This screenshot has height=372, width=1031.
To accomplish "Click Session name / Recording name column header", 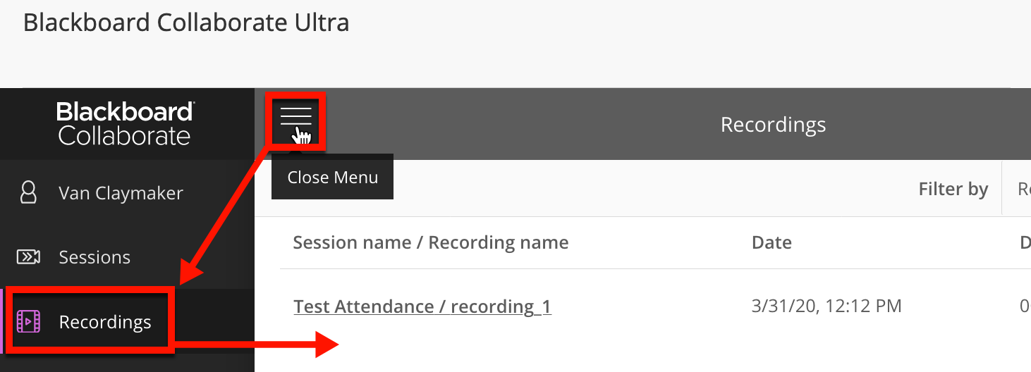I will tap(431, 242).
